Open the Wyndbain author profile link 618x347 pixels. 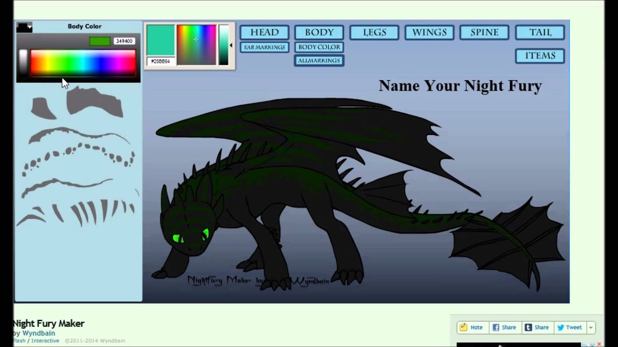[39, 333]
